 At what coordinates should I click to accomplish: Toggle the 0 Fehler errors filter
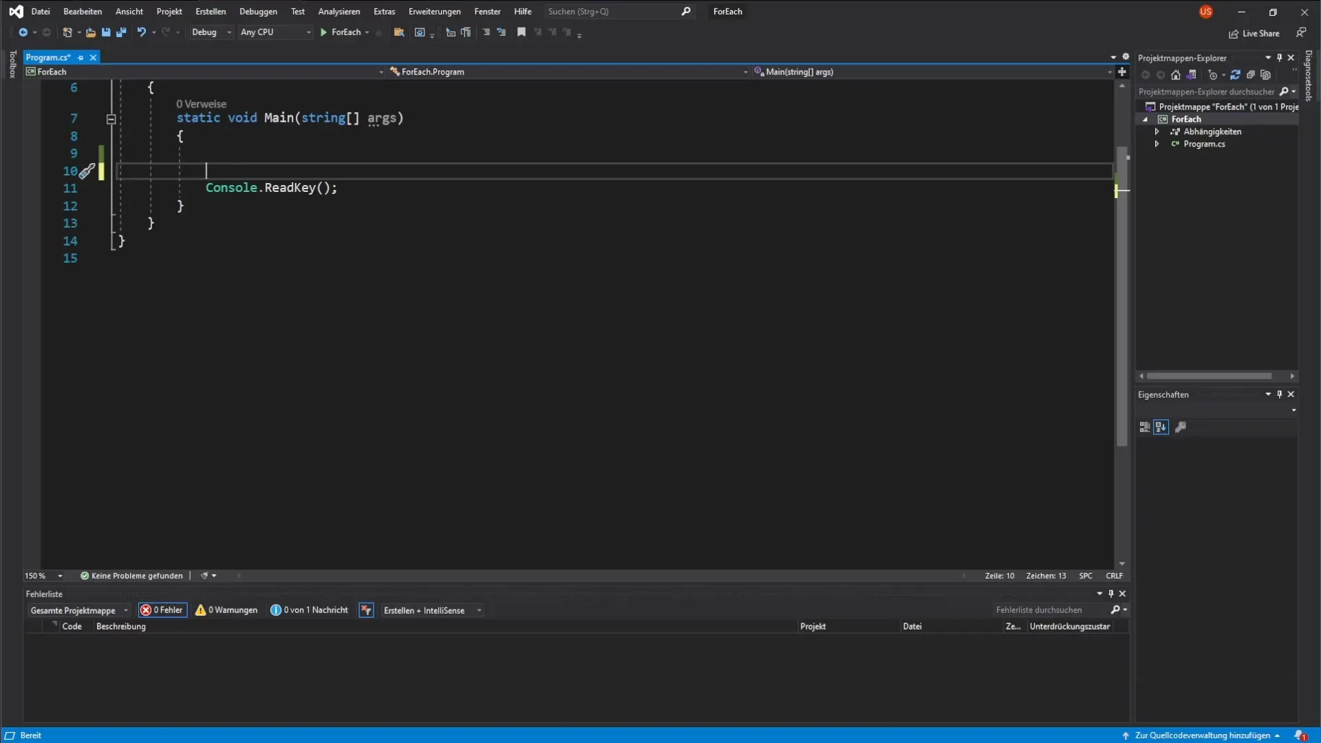tap(162, 610)
